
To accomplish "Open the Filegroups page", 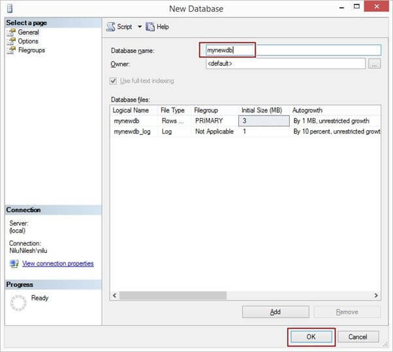I will (x=31, y=50).
